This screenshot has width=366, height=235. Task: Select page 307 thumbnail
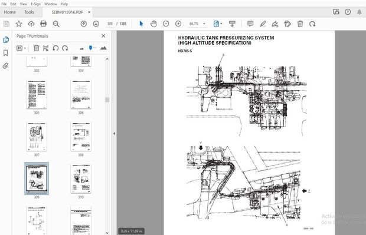point(37,137)
